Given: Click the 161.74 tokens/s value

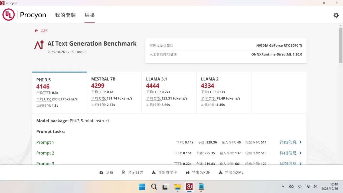Looking at the screenshot, I should coord(119,98).
